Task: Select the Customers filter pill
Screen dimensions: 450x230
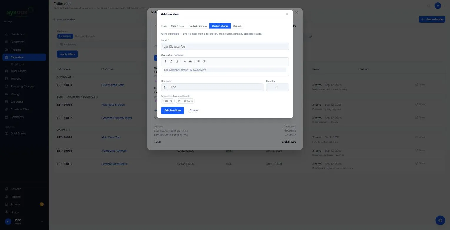Action: [x=65, y=36]
